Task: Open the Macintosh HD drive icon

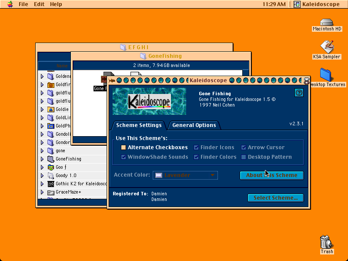Action: click(x=327, y=22)
